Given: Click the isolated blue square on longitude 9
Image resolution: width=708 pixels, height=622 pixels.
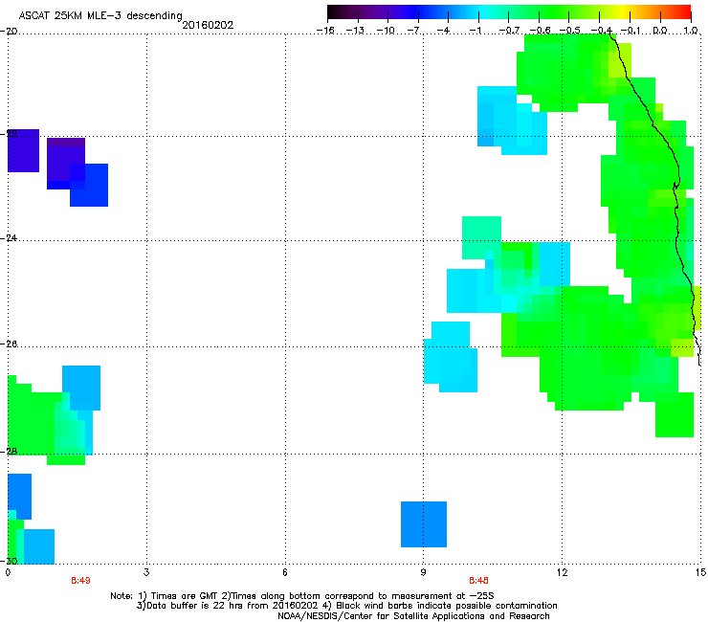Looking at the screenshot, I should pyautogui.click(x=424, y=524).
